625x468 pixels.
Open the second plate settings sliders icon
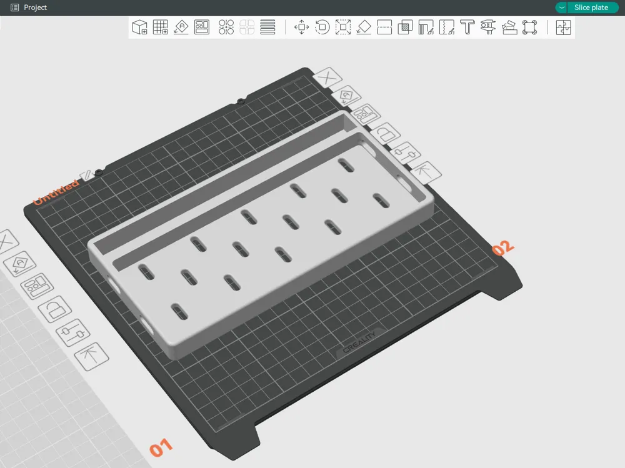point(406,152)
